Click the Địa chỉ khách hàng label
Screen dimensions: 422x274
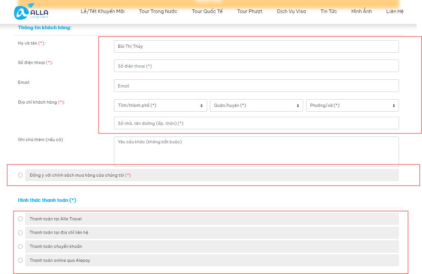coord(41,102)
